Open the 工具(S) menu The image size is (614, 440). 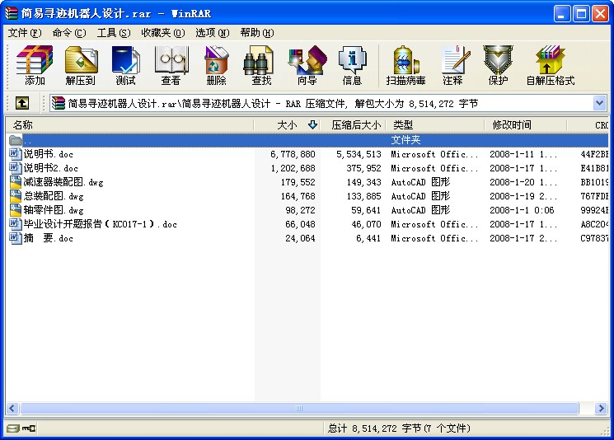tap(113, 33)
